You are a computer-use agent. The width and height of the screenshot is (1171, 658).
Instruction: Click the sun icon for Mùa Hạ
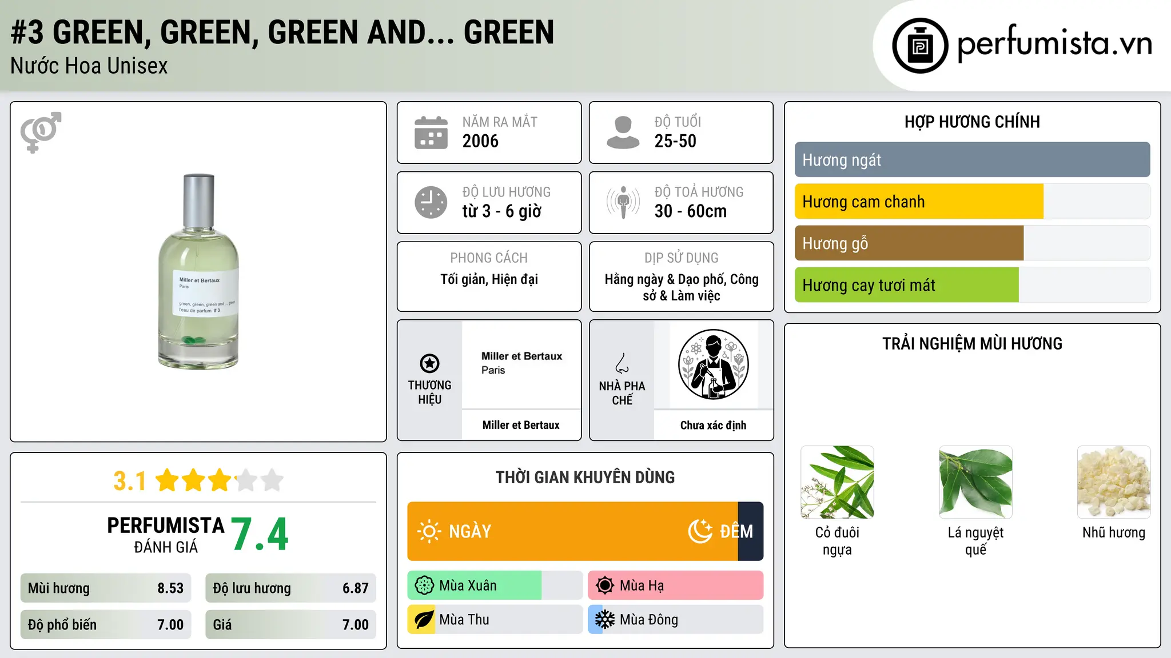click(605, 585)
